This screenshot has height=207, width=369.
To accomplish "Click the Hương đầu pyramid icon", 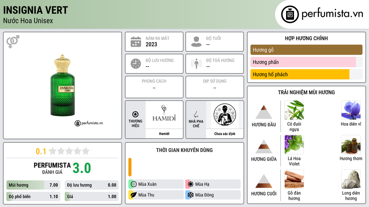I will coord(264,112).
